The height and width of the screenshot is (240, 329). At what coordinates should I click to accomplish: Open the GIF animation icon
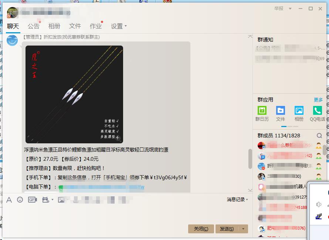click(33, 199)
